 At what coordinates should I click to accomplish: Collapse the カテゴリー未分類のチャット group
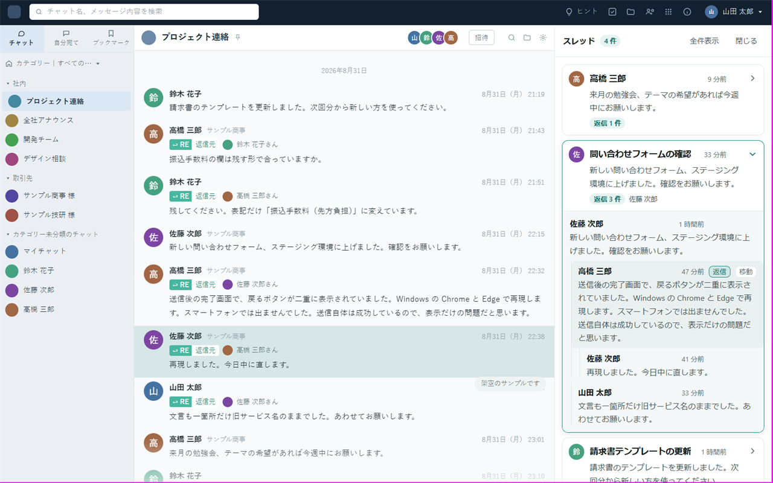[x=53, y=234]
